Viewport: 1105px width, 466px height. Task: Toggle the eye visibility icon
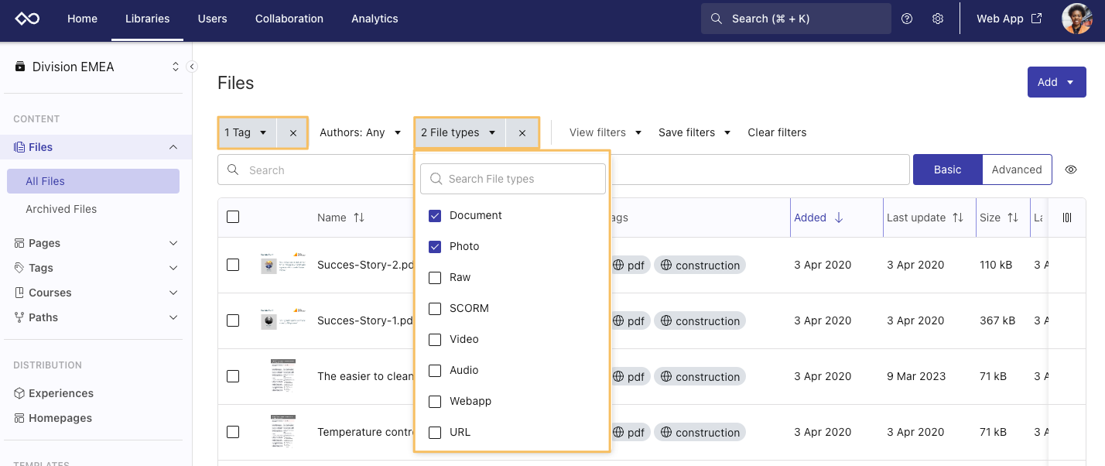(1071, 170)
